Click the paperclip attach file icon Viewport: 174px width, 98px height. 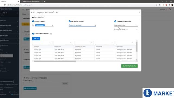(x=33, y=25)
